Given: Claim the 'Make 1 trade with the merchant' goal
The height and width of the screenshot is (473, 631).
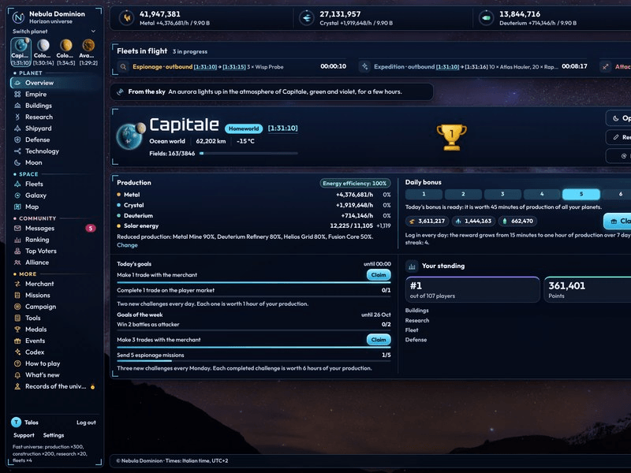Looking at the screenshot, I should (379, 274).
